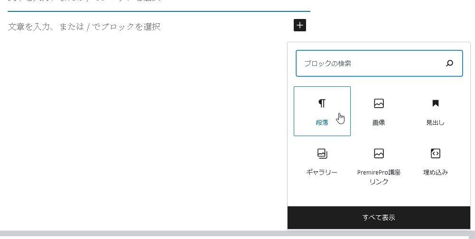This screenshot has width=475, height=239.
Task: Pick the 見出し bookmark icon
Action: coord(435,103)
